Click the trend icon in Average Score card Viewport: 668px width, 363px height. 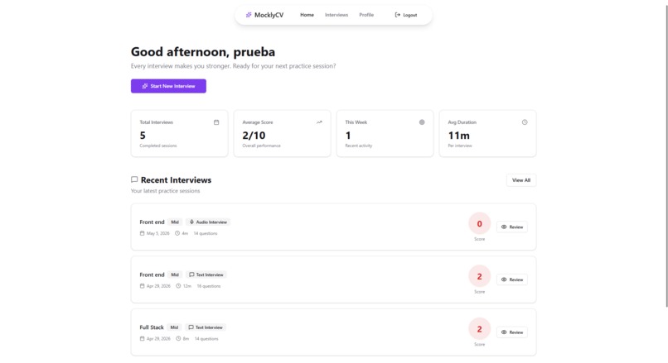click(x=319, y=122)
